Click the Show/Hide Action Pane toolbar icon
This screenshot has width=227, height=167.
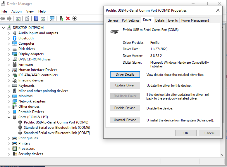43,19
